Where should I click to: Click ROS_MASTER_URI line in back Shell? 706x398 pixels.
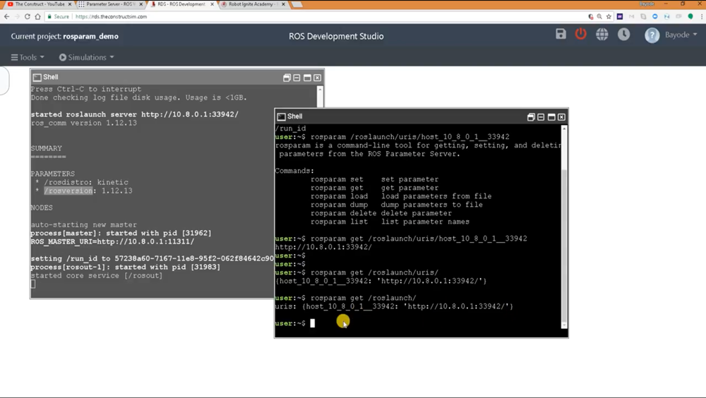[x=112, y=242]
